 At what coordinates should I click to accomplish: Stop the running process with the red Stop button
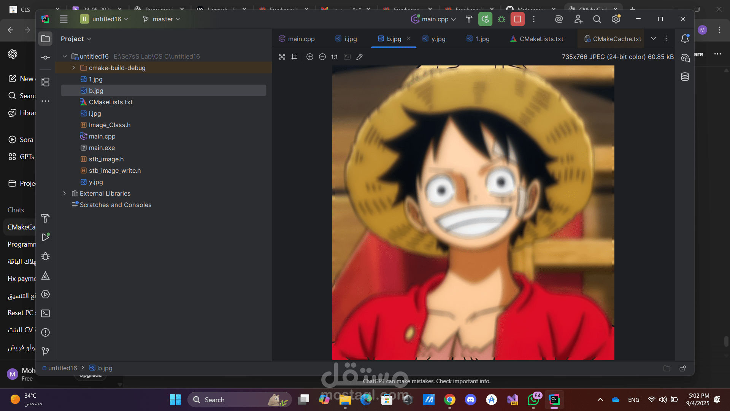517,19
